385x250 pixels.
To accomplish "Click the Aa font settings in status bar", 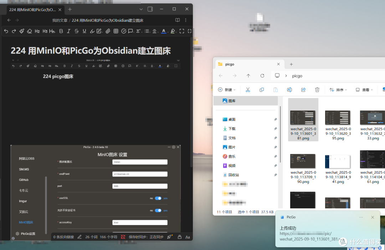I will pos(188,237).
